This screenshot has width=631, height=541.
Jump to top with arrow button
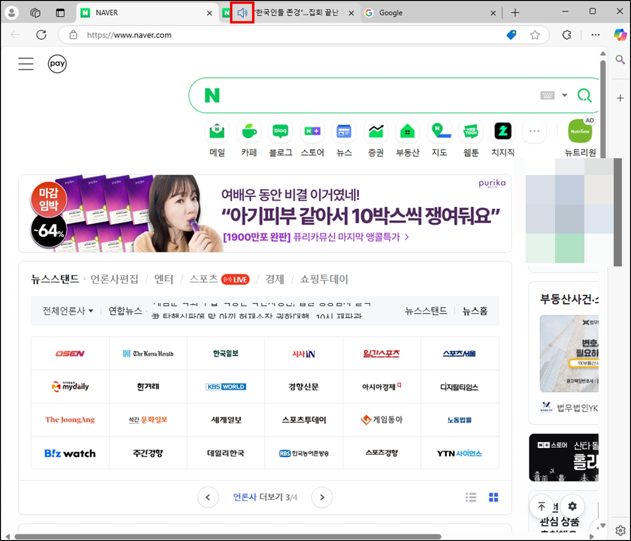pos(542,506)
